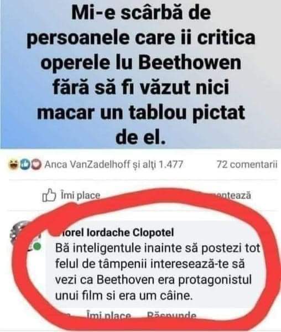Screen dimensions: 281x332
Task: Click the red heart reaction icon
Action: click(x=37, y=164)
